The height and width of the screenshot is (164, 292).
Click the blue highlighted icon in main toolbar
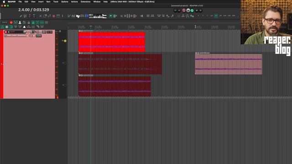click(x=87, y=16)
